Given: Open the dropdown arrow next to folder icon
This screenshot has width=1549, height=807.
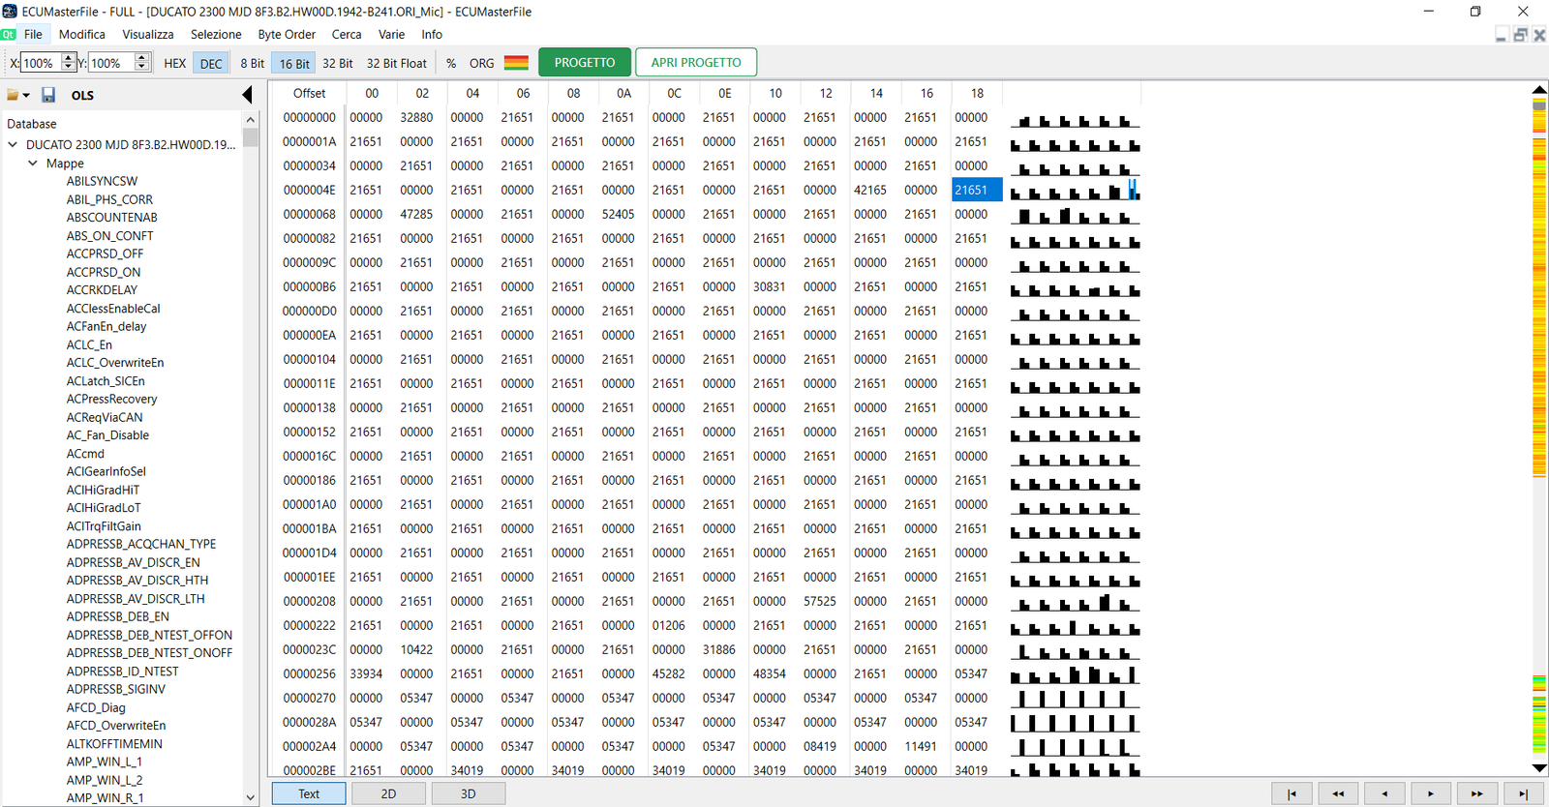Looking at the screenshot, I should (x=26, y=96).
